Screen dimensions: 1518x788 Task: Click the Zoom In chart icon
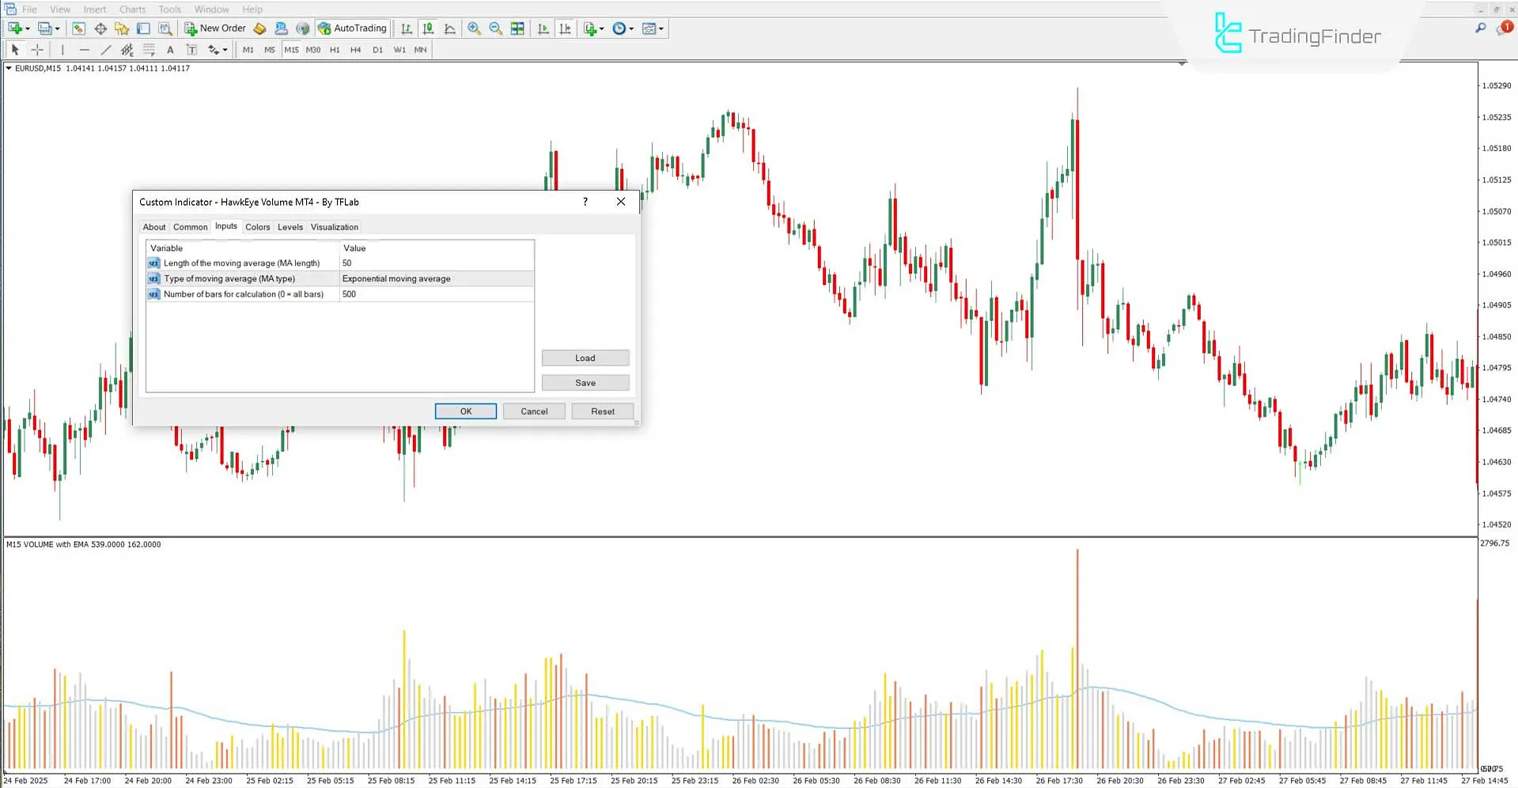pyautogui.click(x=475, y=28)
